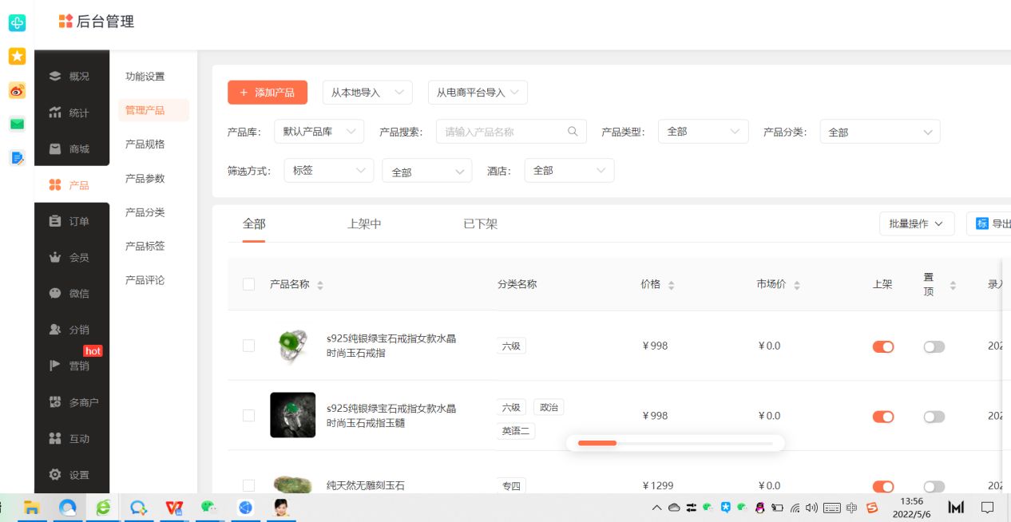Screen dimensions: 1011x522
Task: Open the 从本地导入 dropdown
Action: (367, 92)
